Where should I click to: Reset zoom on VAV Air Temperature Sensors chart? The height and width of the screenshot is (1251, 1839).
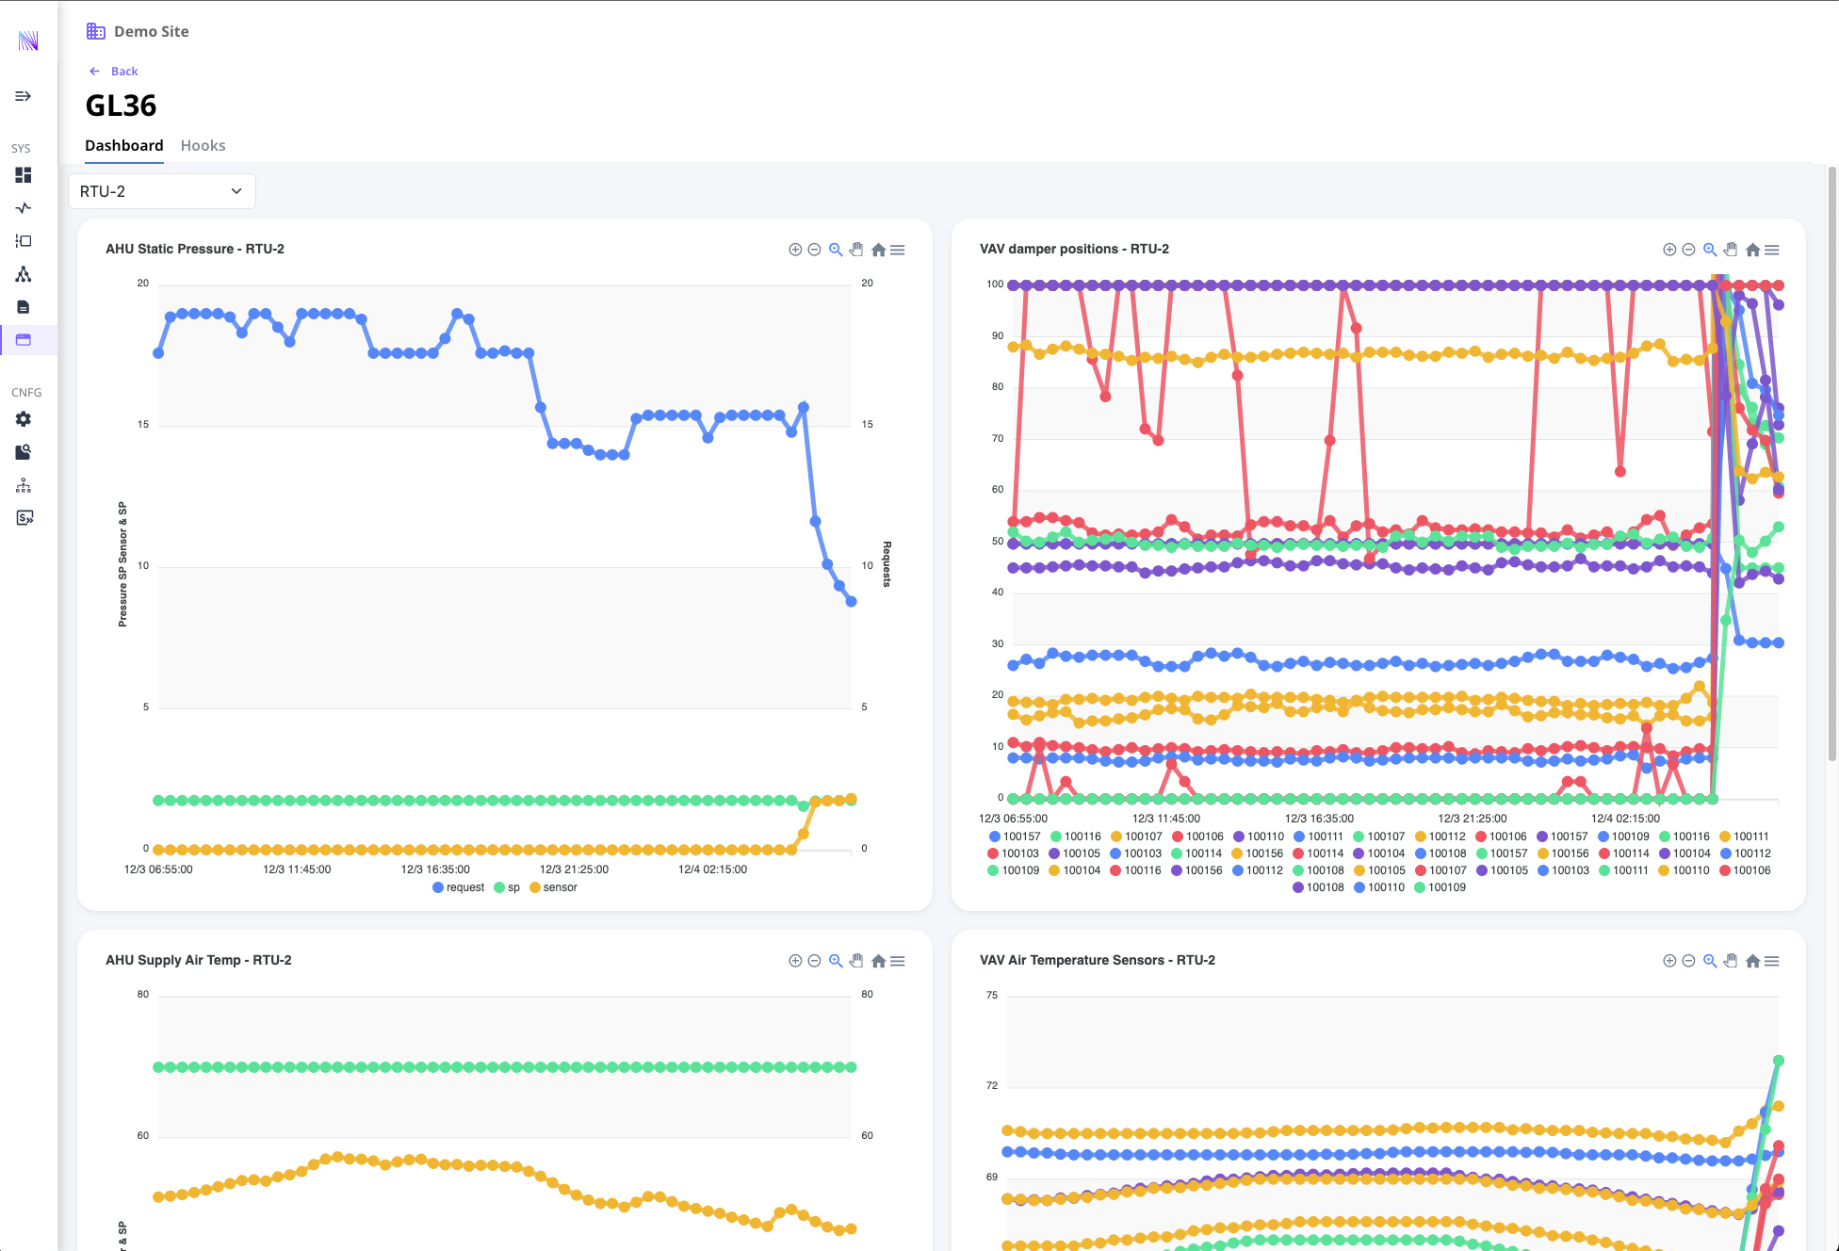1752,961
